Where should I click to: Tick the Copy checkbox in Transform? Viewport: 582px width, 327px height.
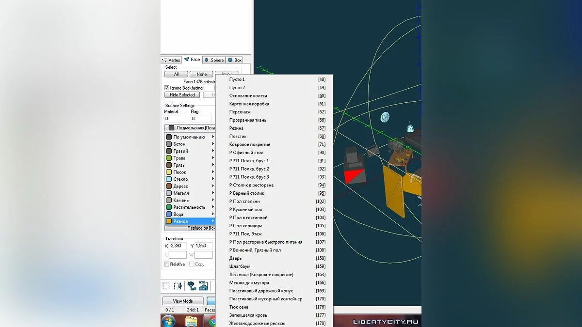(192, 264)
